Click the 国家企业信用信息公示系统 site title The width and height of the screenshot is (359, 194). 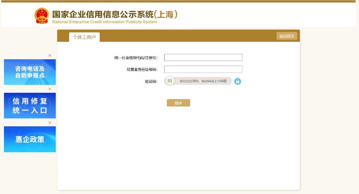click(115, 14)
